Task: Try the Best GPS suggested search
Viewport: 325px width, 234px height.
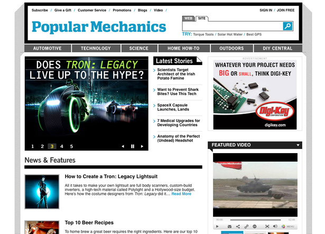Action: [x=254, y=34]
